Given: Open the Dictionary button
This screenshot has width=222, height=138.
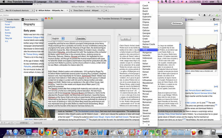Looking at the screenshot, I should (177, 23).
